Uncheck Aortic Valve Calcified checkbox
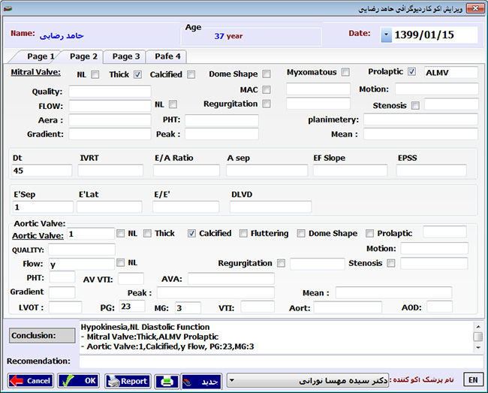 pos(191,233)
